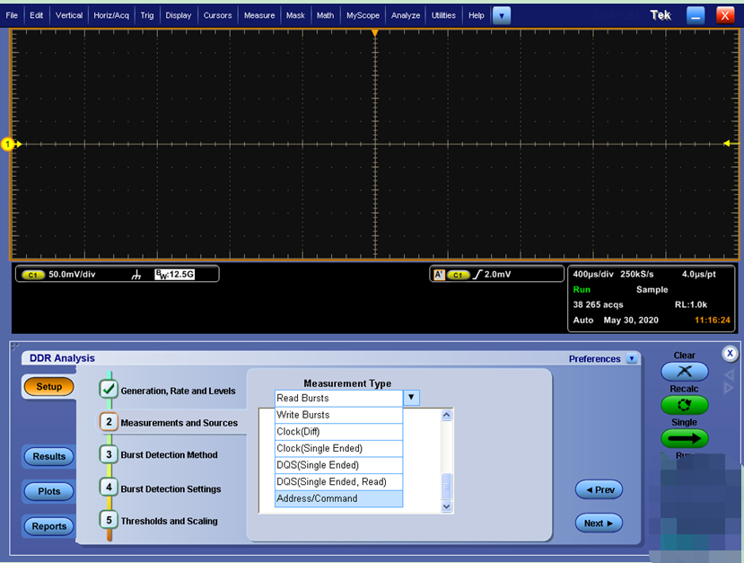Choose Clock(Diff) measurement type
The height and width of the screenshot is (563, 744).
point(338,432)
